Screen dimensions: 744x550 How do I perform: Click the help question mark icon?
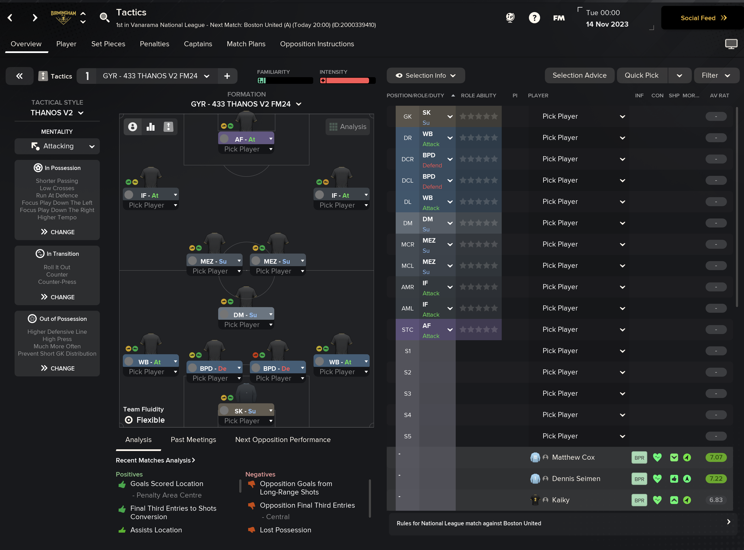tap(534, 18)
